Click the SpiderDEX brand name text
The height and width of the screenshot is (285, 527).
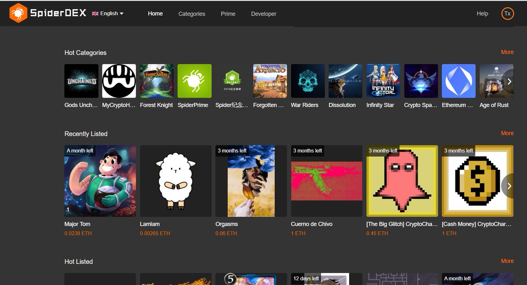click(58, 13)
